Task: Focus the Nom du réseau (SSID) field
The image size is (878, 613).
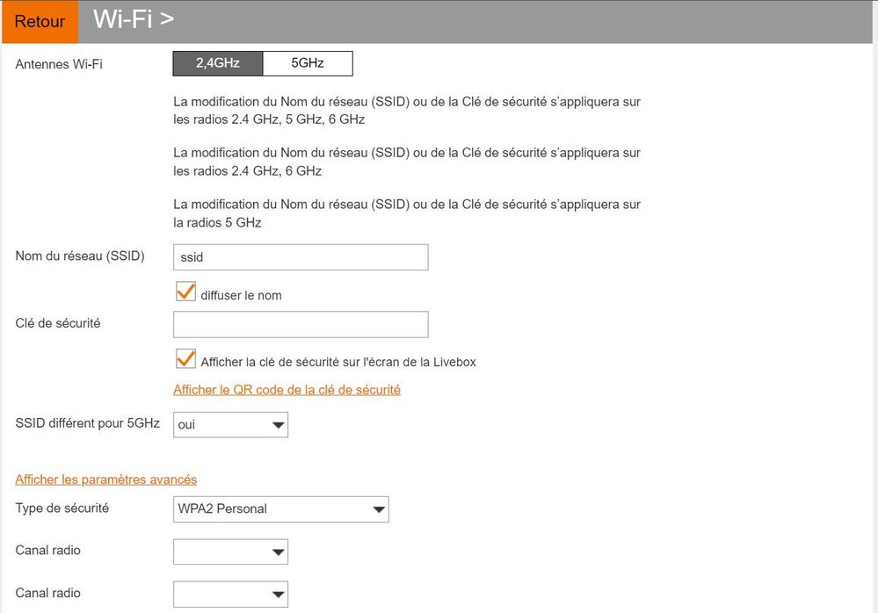Action: point(301,257)
